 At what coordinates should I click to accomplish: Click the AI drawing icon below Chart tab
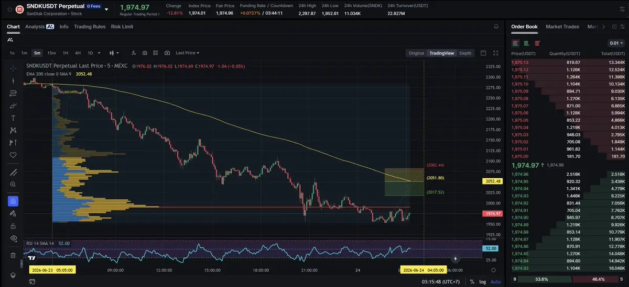click(10, 40)
